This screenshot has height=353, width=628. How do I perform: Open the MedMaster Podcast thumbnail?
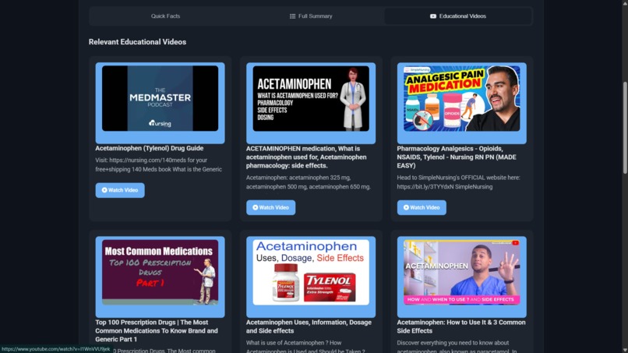click(x=161, y=98)
